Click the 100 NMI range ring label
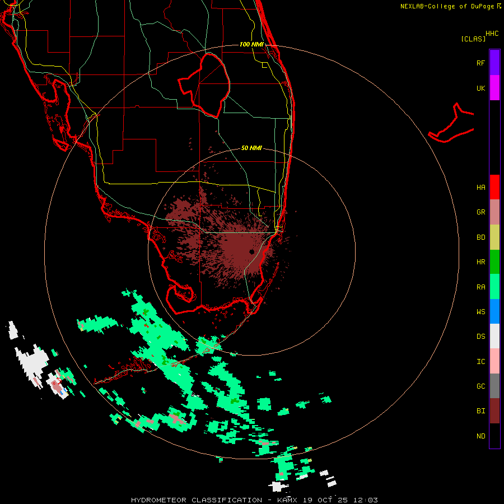This screenshot has width=504, height=504. pyautogui.click(x=251, y=44)
